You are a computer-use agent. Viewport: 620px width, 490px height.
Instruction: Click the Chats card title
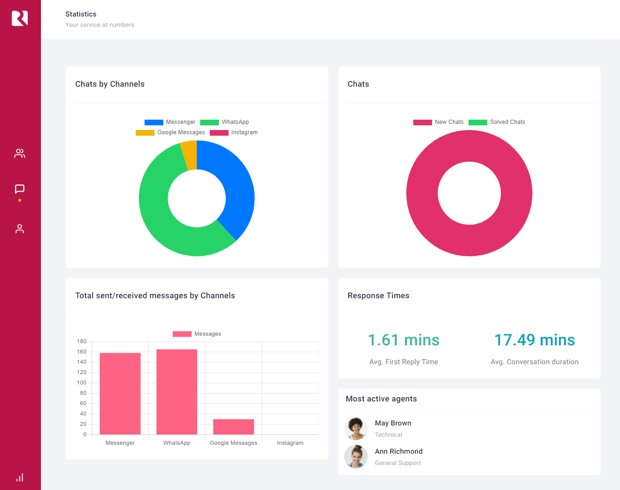[358, 84]
